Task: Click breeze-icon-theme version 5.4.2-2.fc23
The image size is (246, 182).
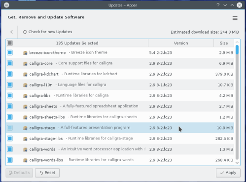Action: click(160, 53)
